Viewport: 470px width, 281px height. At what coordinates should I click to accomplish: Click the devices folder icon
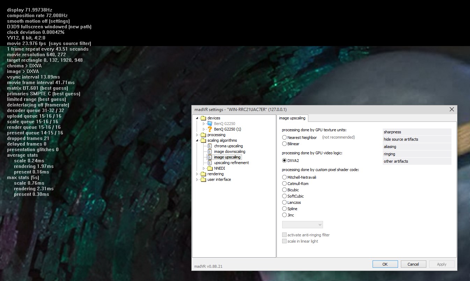coord(203,118)
